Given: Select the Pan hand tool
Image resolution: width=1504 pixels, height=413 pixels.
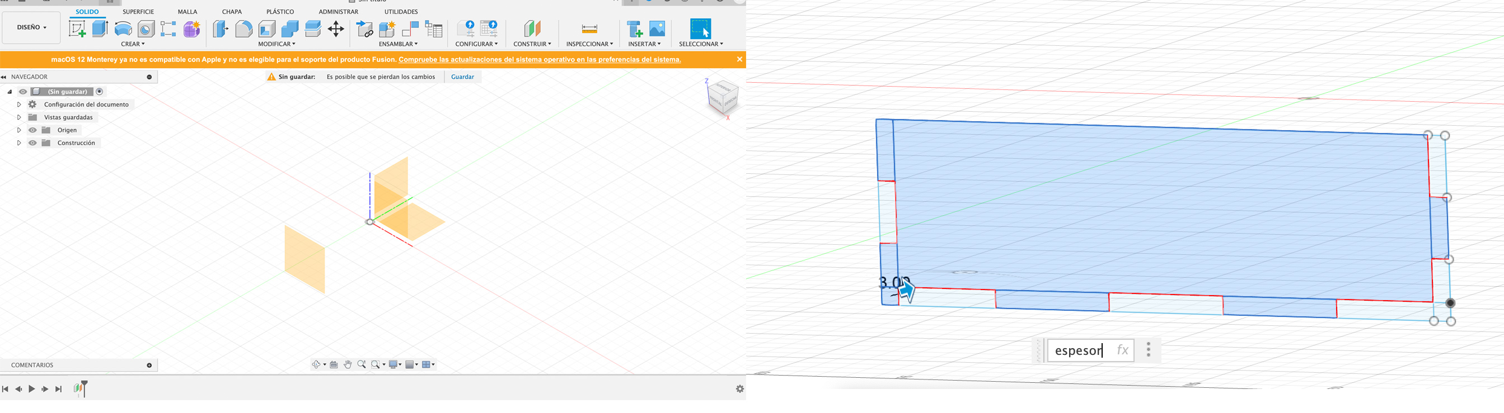Looking at the screenshot, I should pyautogui.click(x=348, y=364).
